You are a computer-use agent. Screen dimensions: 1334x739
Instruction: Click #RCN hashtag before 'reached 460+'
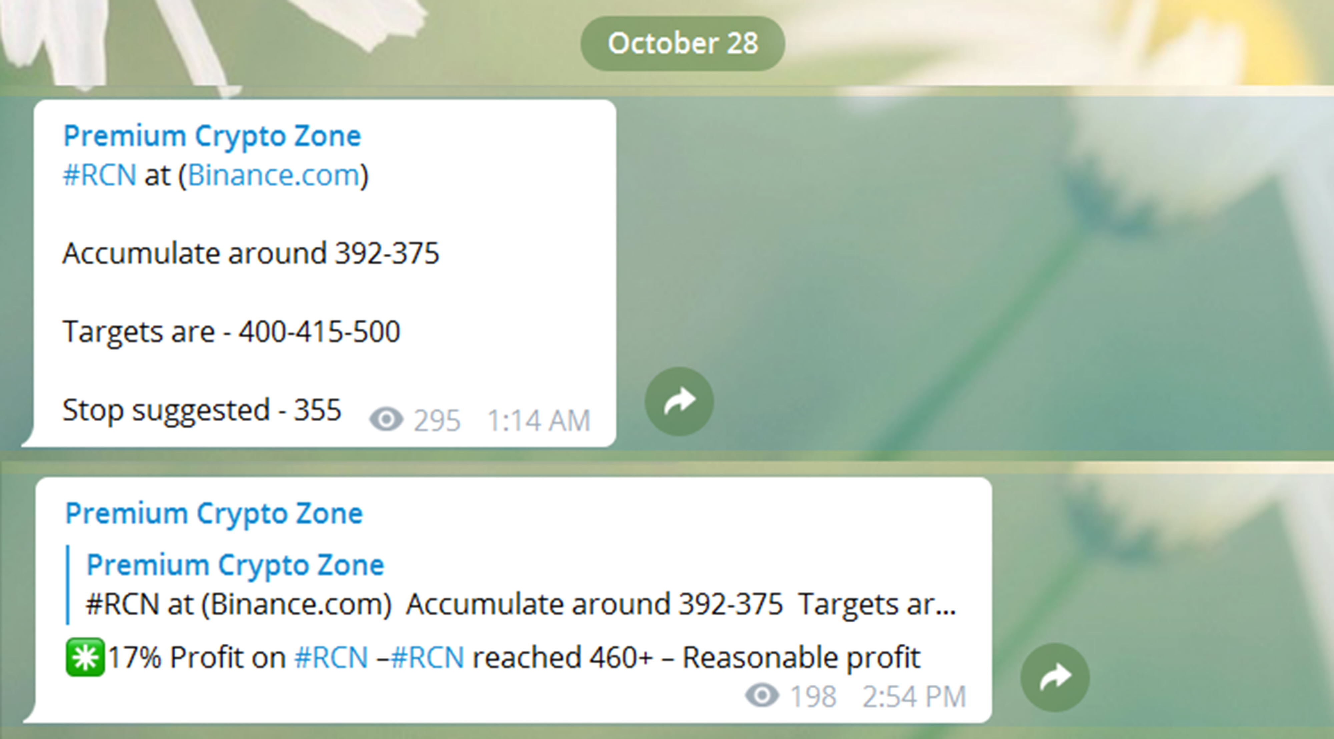tap(427, 658)
